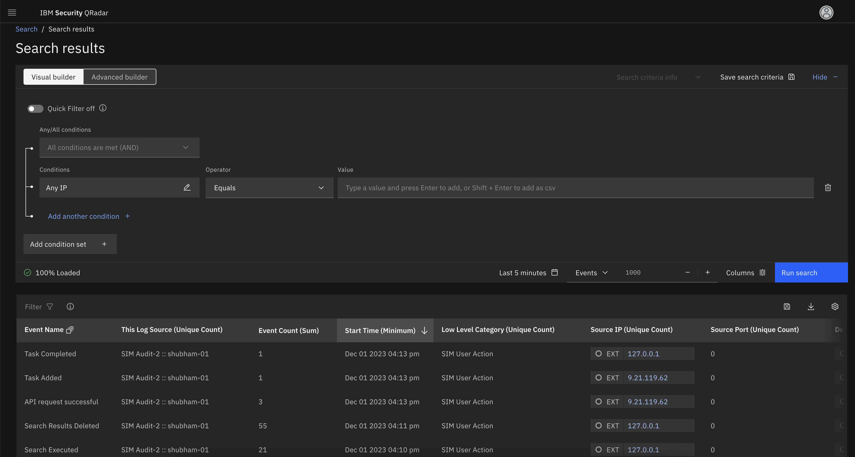Save search criteria with the save icon
The height and width of the screenshot is (457, 855).
[x=791, y=76]
